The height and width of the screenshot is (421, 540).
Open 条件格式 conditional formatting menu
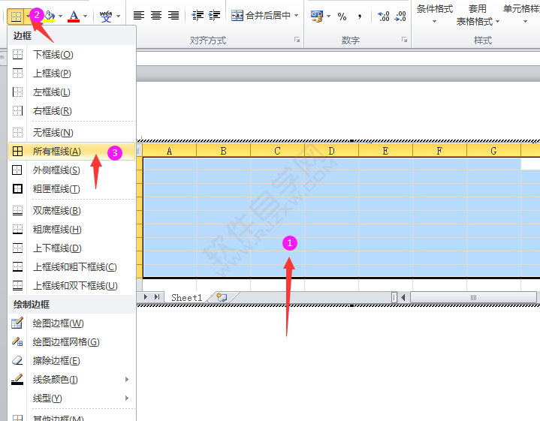point(435,14)
